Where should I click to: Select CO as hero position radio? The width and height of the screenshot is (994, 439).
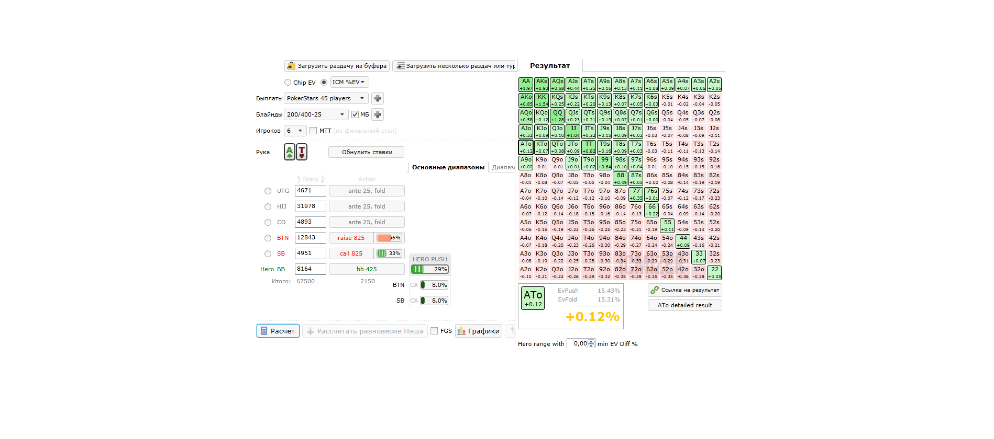point(268,223)
